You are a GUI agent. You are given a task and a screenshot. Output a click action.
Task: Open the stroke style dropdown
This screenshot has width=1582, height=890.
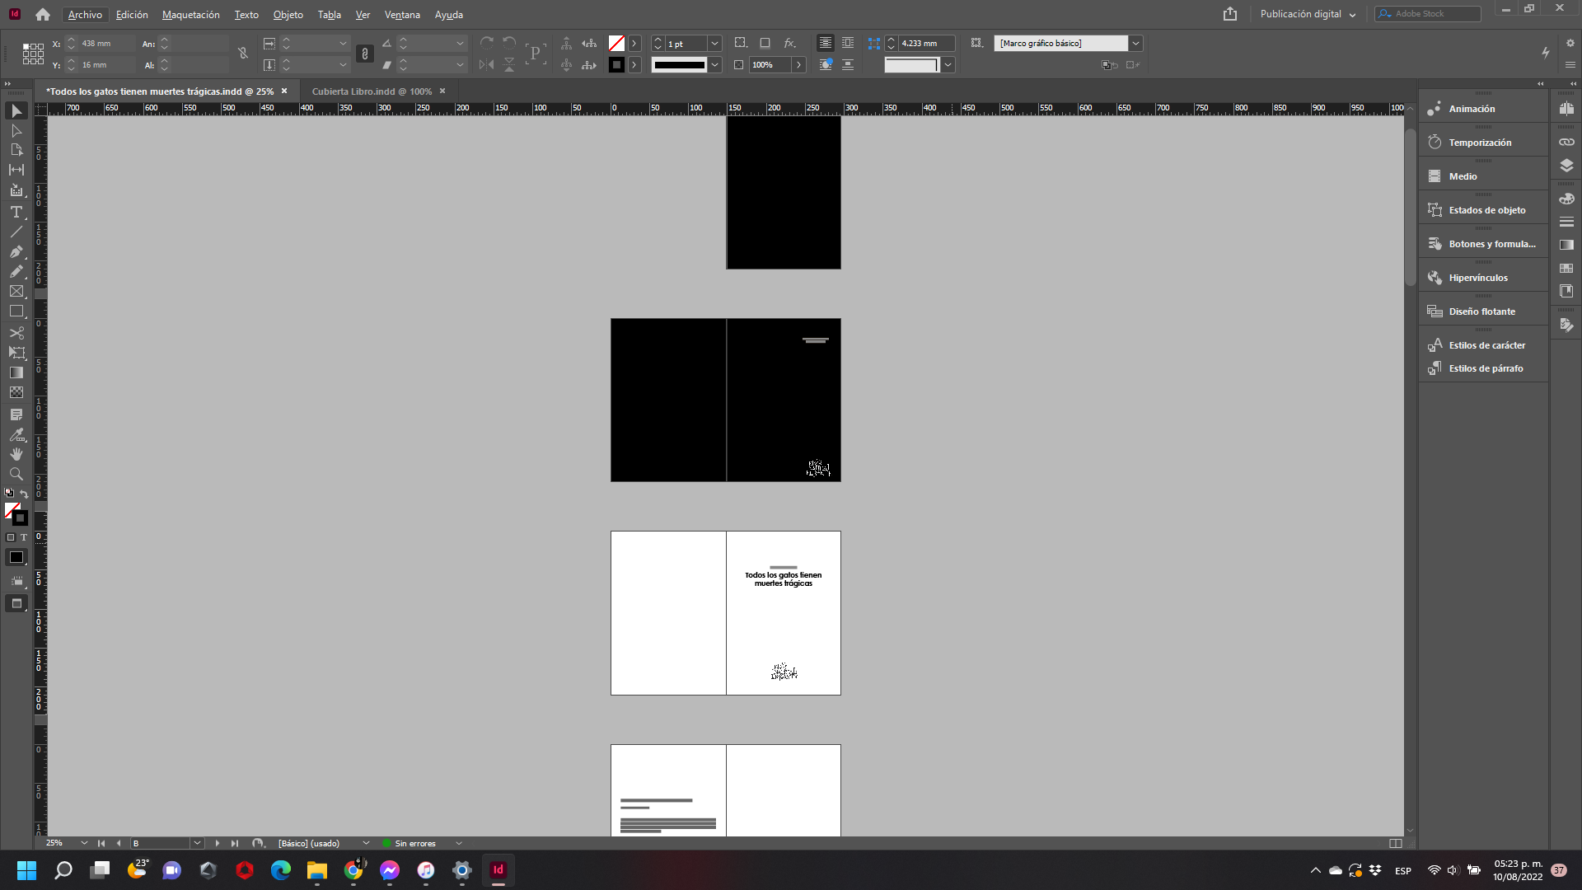(714, 64)
